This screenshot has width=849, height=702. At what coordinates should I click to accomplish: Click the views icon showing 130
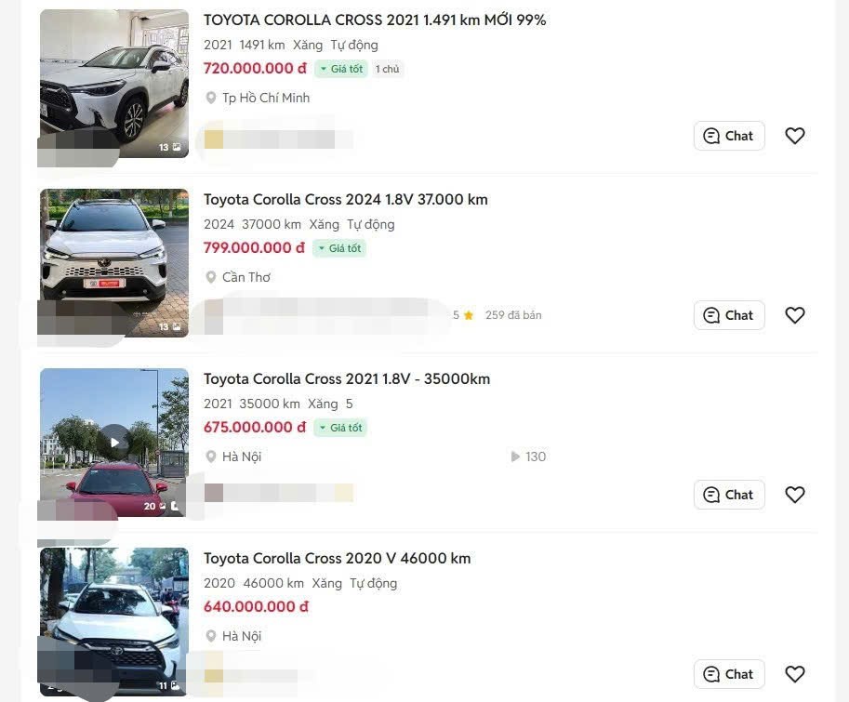coord(515,457)
